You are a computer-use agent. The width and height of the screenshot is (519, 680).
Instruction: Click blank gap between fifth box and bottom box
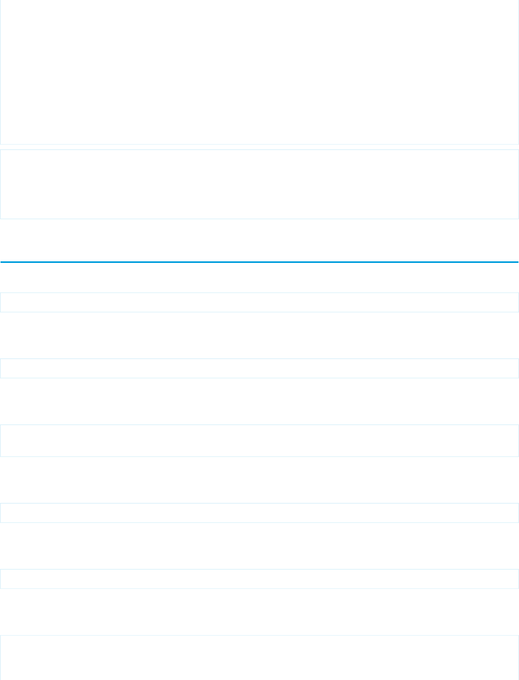pyautogui.click(x=259, y=612)
